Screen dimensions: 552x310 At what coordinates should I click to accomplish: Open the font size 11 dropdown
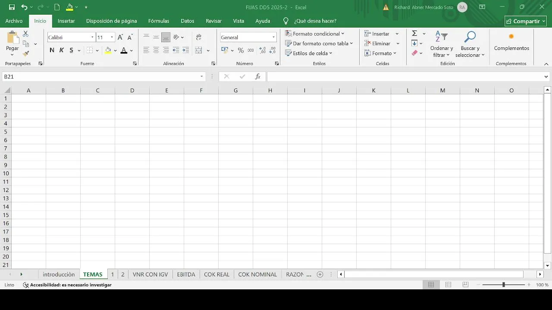[x=112, y=37]
